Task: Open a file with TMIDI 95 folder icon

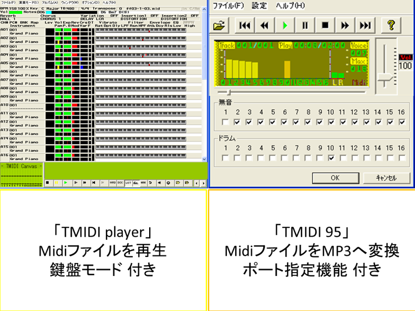Action: pos(219,25)
